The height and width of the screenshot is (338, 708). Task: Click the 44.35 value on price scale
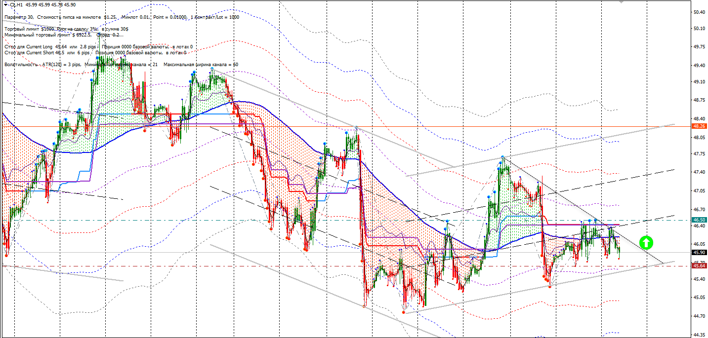click(699, 335)
